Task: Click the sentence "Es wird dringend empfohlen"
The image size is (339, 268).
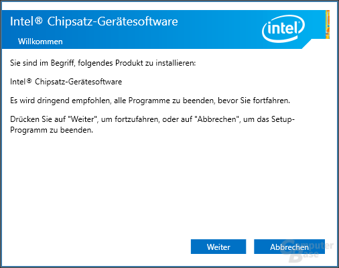Action: pyautogui.click(x=150, y=100)
